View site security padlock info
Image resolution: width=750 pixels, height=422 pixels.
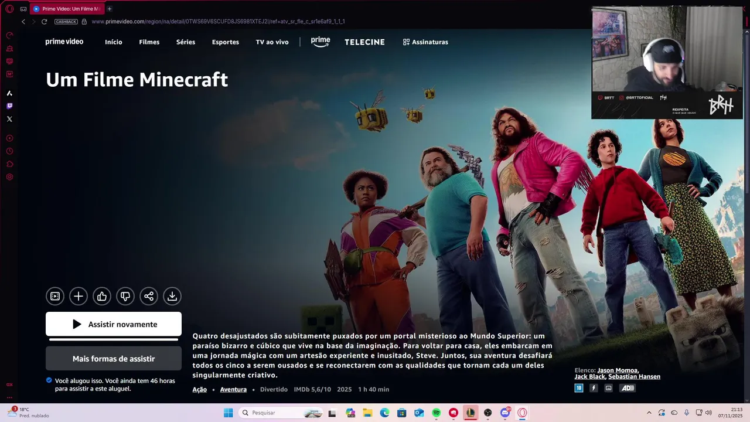(84, 22)
